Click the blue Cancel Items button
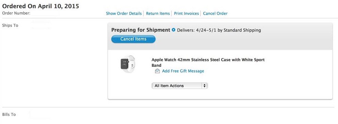The width and height of the screenshot is (338, 124). (x=133, y=39)
